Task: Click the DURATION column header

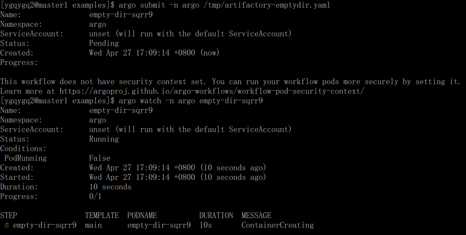Action: (x=216, y=215)
